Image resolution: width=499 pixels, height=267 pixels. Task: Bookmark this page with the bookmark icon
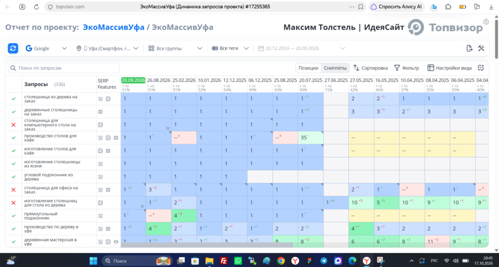point(361,7)
